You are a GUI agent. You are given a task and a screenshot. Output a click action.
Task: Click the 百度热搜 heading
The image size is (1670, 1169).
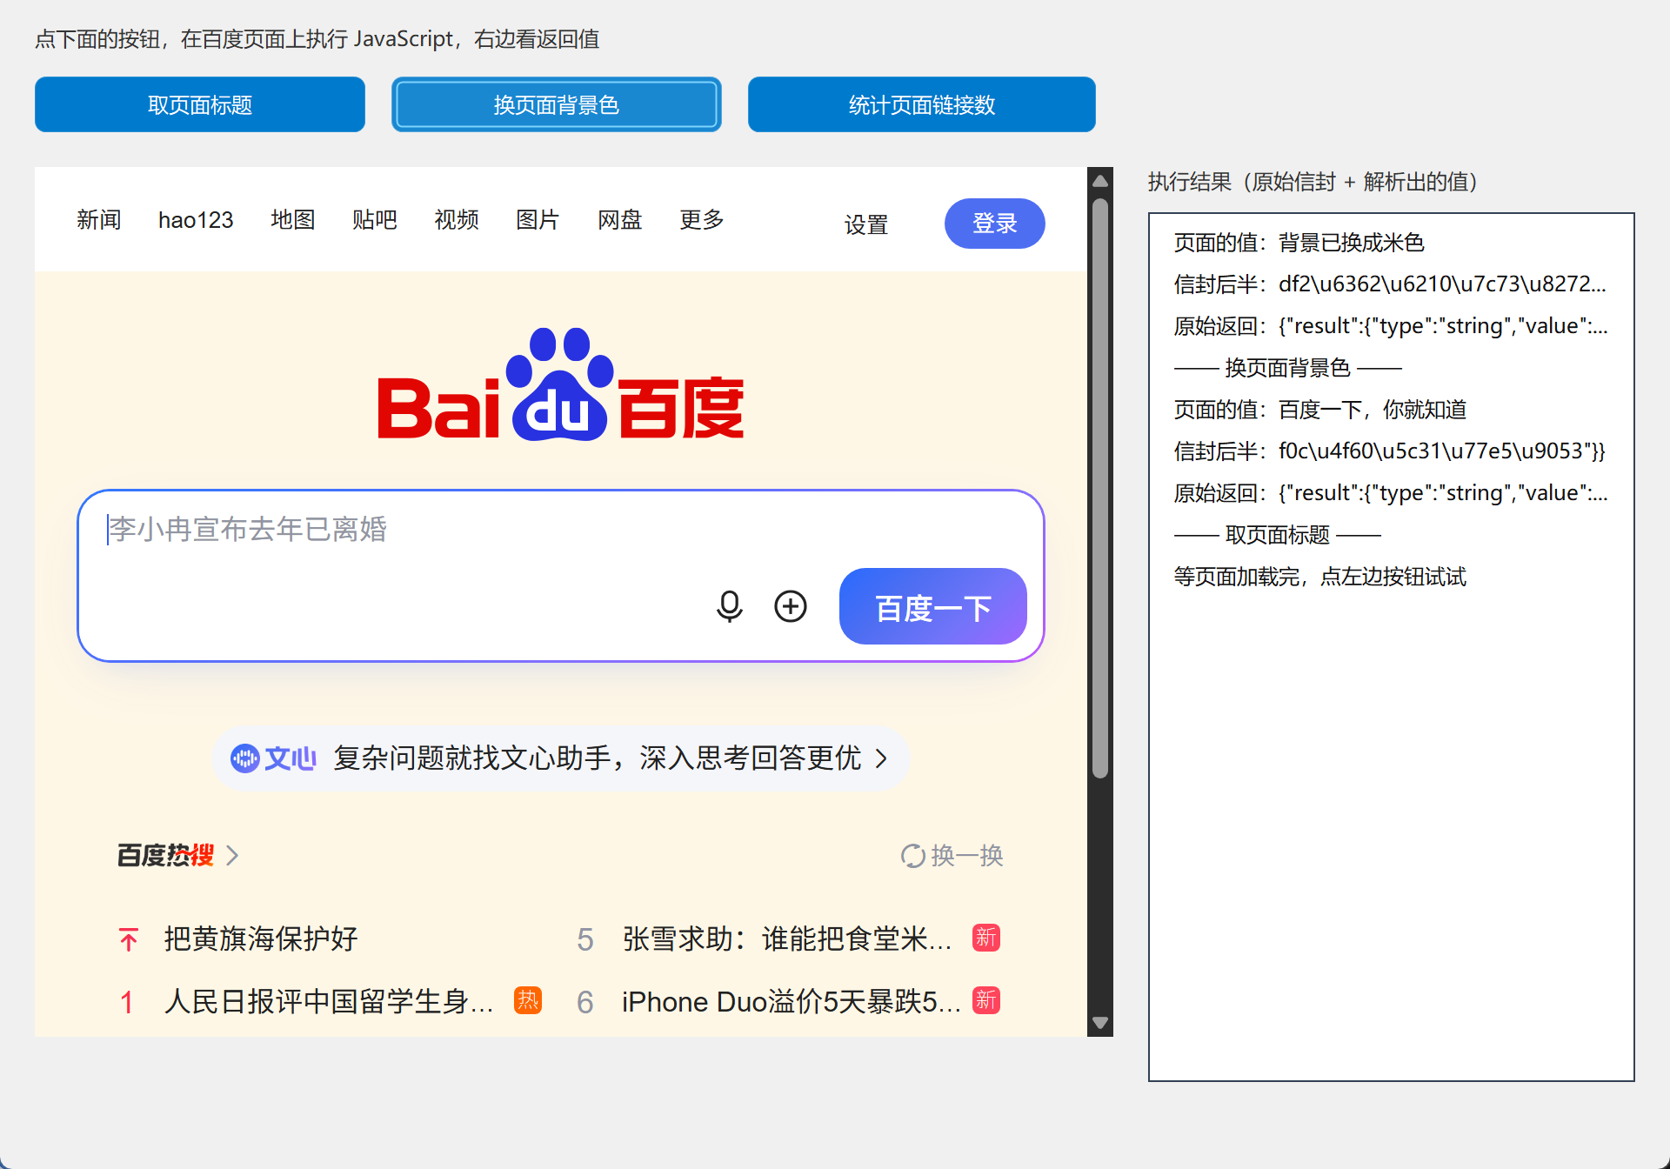165,856
